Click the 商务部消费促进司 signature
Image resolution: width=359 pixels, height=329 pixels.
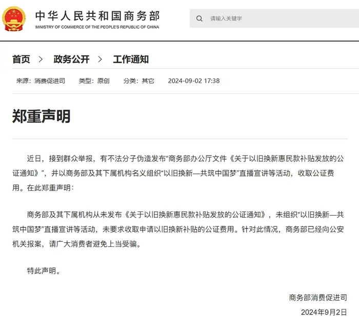318,297
